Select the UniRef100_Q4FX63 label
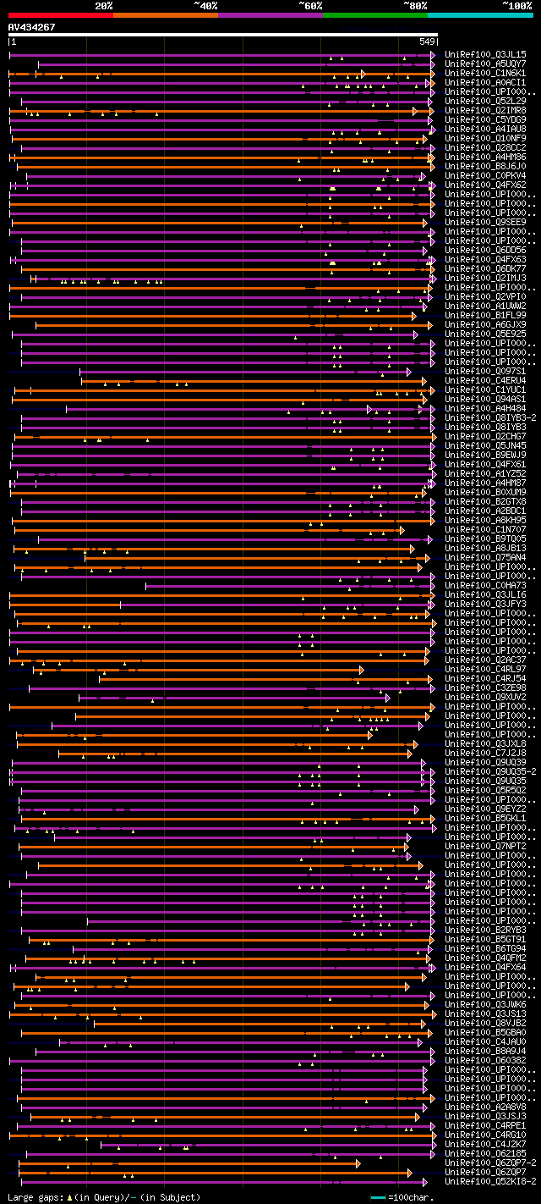Screen dimensions: 541x1204 [x=485, y=259]
